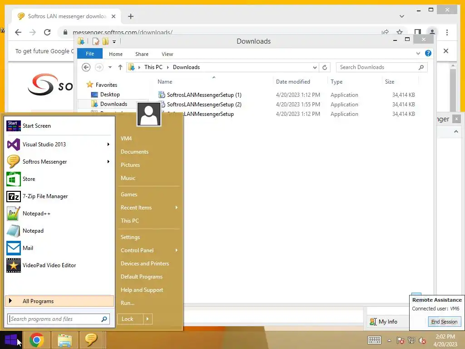Image resolution: width=465 pixels, height=349 pixels.
Task: Open Chrome tab search dropdown
Action: point(402,16)
